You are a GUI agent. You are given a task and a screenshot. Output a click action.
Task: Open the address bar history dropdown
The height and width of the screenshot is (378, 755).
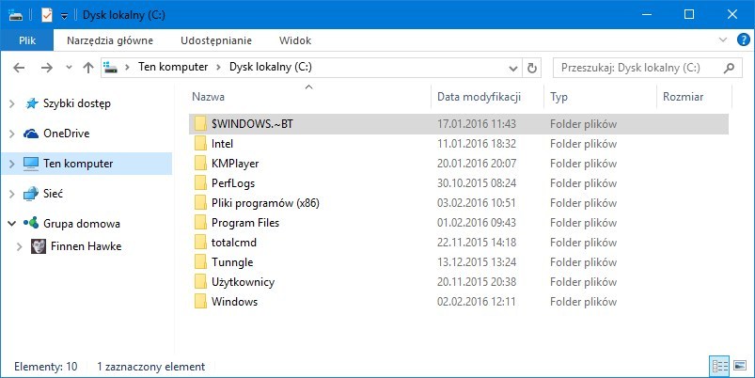pyautogui.click(x=513, y=69)
